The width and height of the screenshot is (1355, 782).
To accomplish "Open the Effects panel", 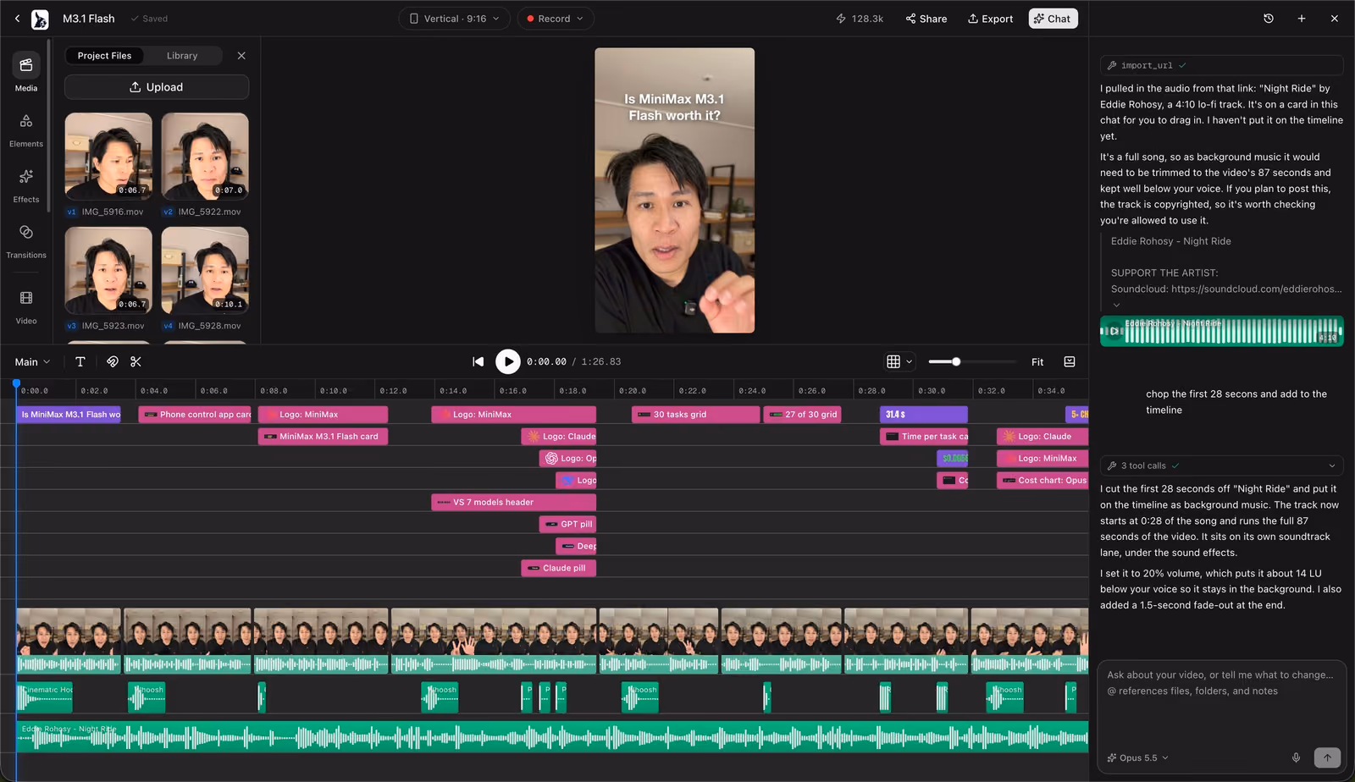I will pos(26,185).
